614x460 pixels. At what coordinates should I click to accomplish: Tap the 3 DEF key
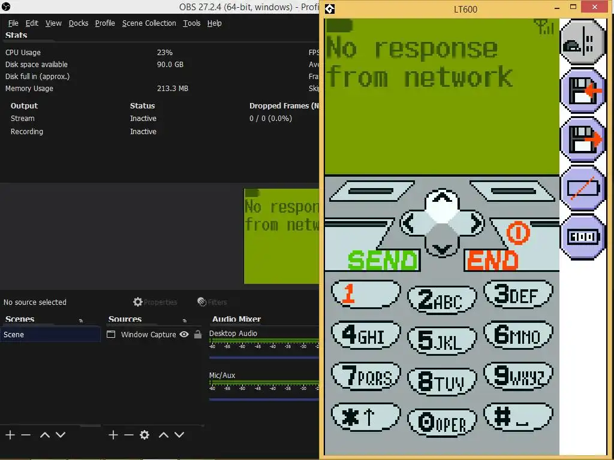(519, 294)
